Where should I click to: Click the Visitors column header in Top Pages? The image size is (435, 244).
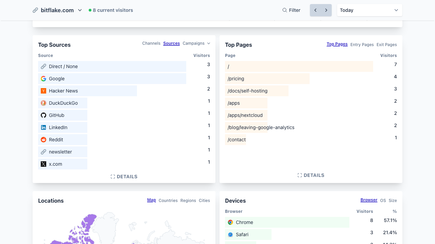tap(388, 56)
